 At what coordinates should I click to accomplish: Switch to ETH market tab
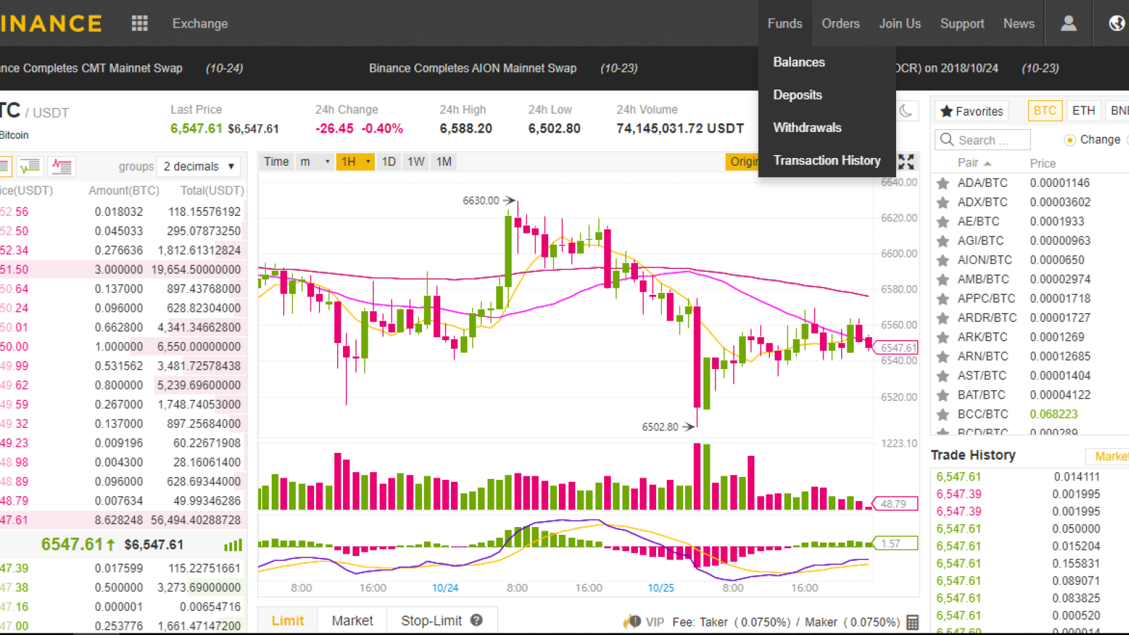1083,111
